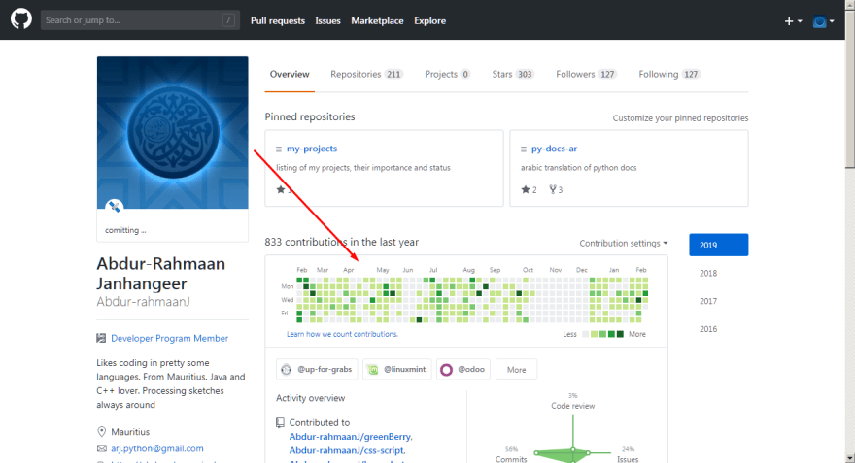855x463 pixels.
Task: Filter activity by @odoo organization
Action: 463,369
